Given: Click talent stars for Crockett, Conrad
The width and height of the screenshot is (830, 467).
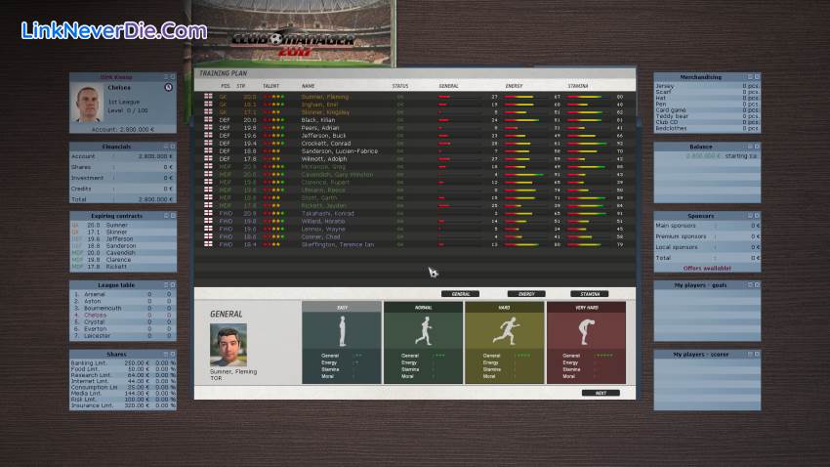Looking at the screenshot, I should (273, 143).
